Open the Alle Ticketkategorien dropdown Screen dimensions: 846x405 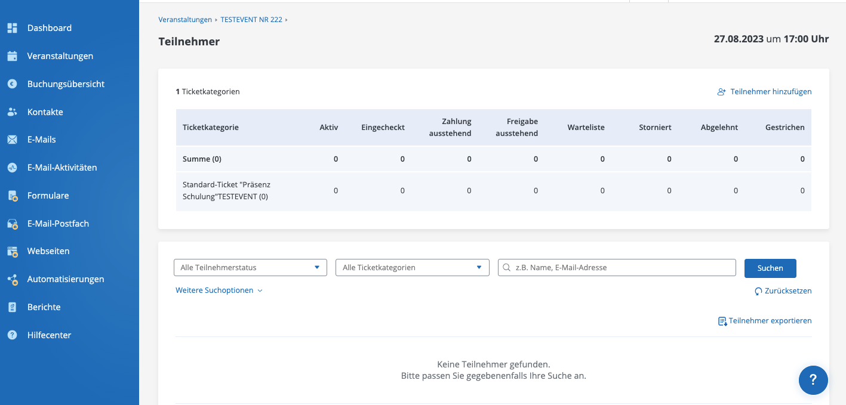tap(413, 268)
